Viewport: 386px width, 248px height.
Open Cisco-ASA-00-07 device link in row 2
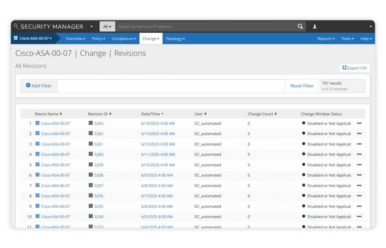[55, 134]
